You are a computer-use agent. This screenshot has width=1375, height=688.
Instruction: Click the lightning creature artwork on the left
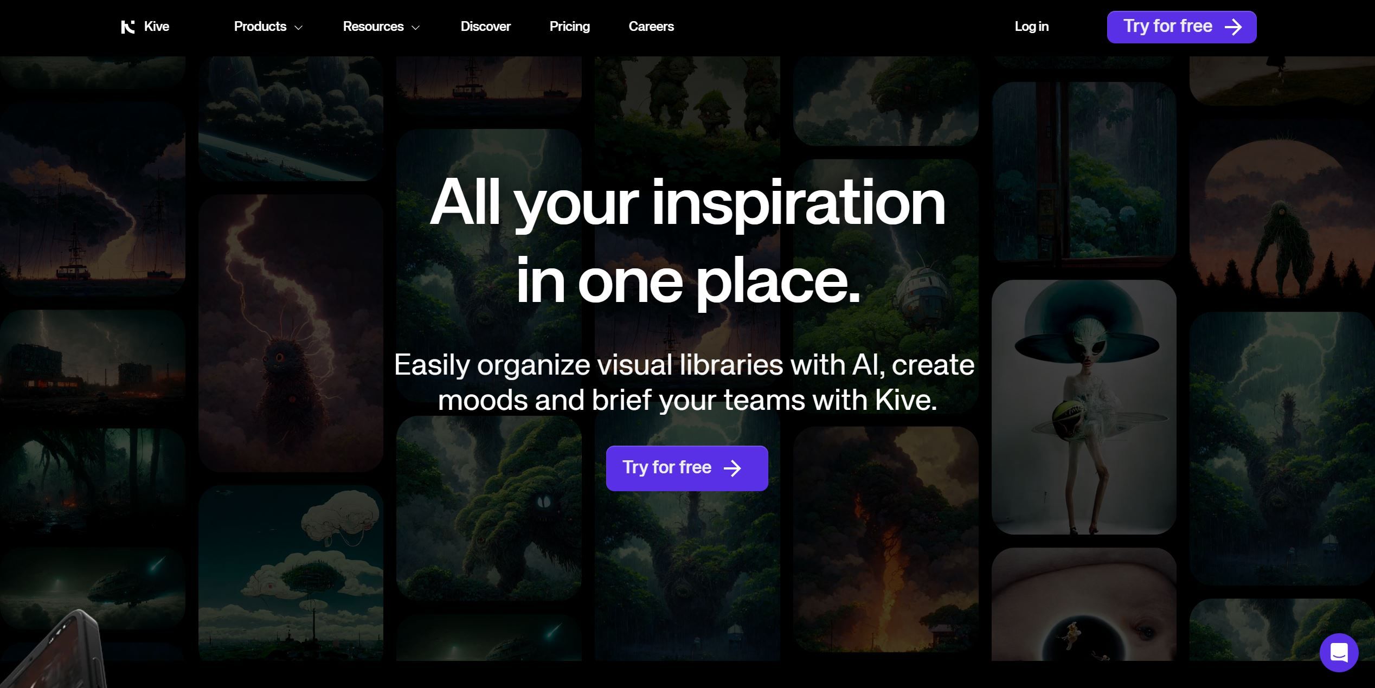click(291, 333)
